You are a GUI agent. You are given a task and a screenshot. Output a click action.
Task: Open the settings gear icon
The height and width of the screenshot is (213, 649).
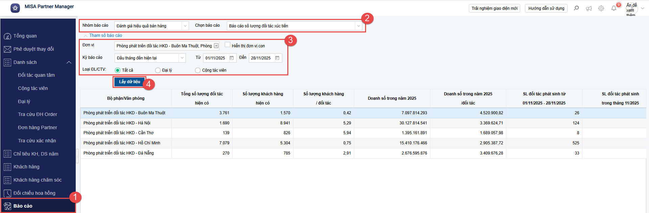pyautogui.click(x=601, y=8)
